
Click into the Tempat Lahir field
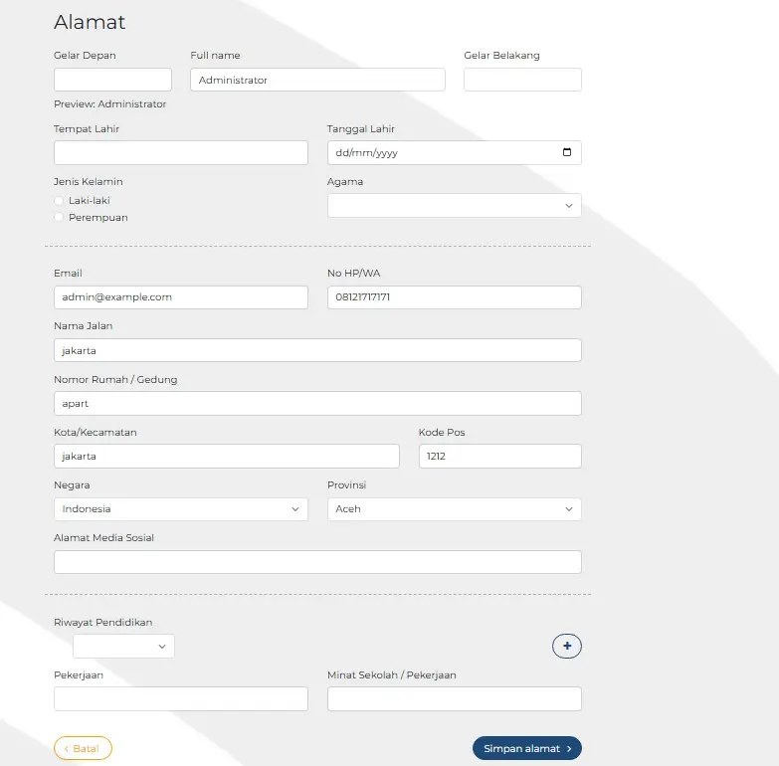pyautogui.click(x=181, y=152)
